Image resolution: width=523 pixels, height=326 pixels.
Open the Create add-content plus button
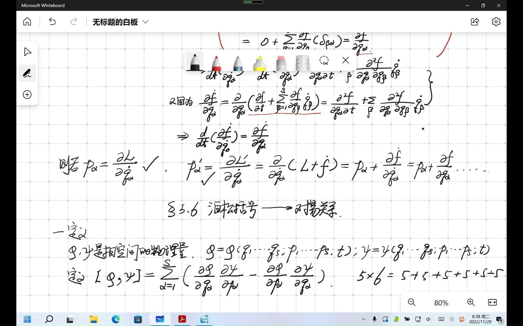coord(27,95)
